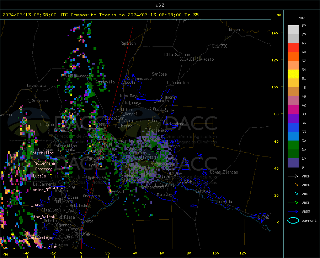
Task: Click the 'E_1-736' map label
Action: coord(220,46)
